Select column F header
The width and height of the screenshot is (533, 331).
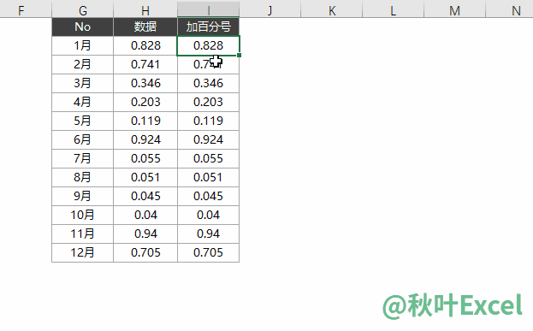[x=26, y=10]
